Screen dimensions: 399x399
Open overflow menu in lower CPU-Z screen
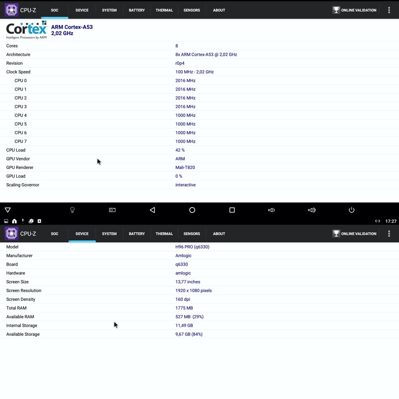(x=389, y=234)
